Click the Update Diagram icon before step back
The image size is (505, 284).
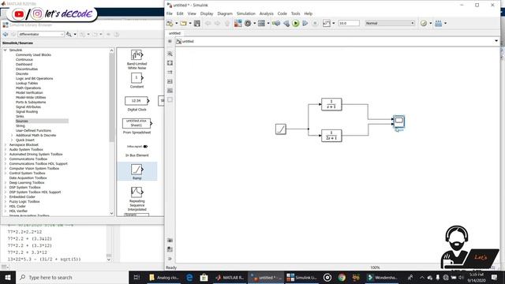coord(276,23)
